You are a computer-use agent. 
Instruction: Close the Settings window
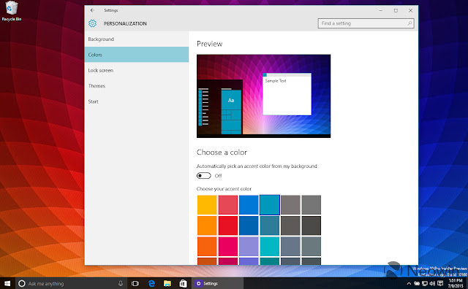click(x=411, y=10)
